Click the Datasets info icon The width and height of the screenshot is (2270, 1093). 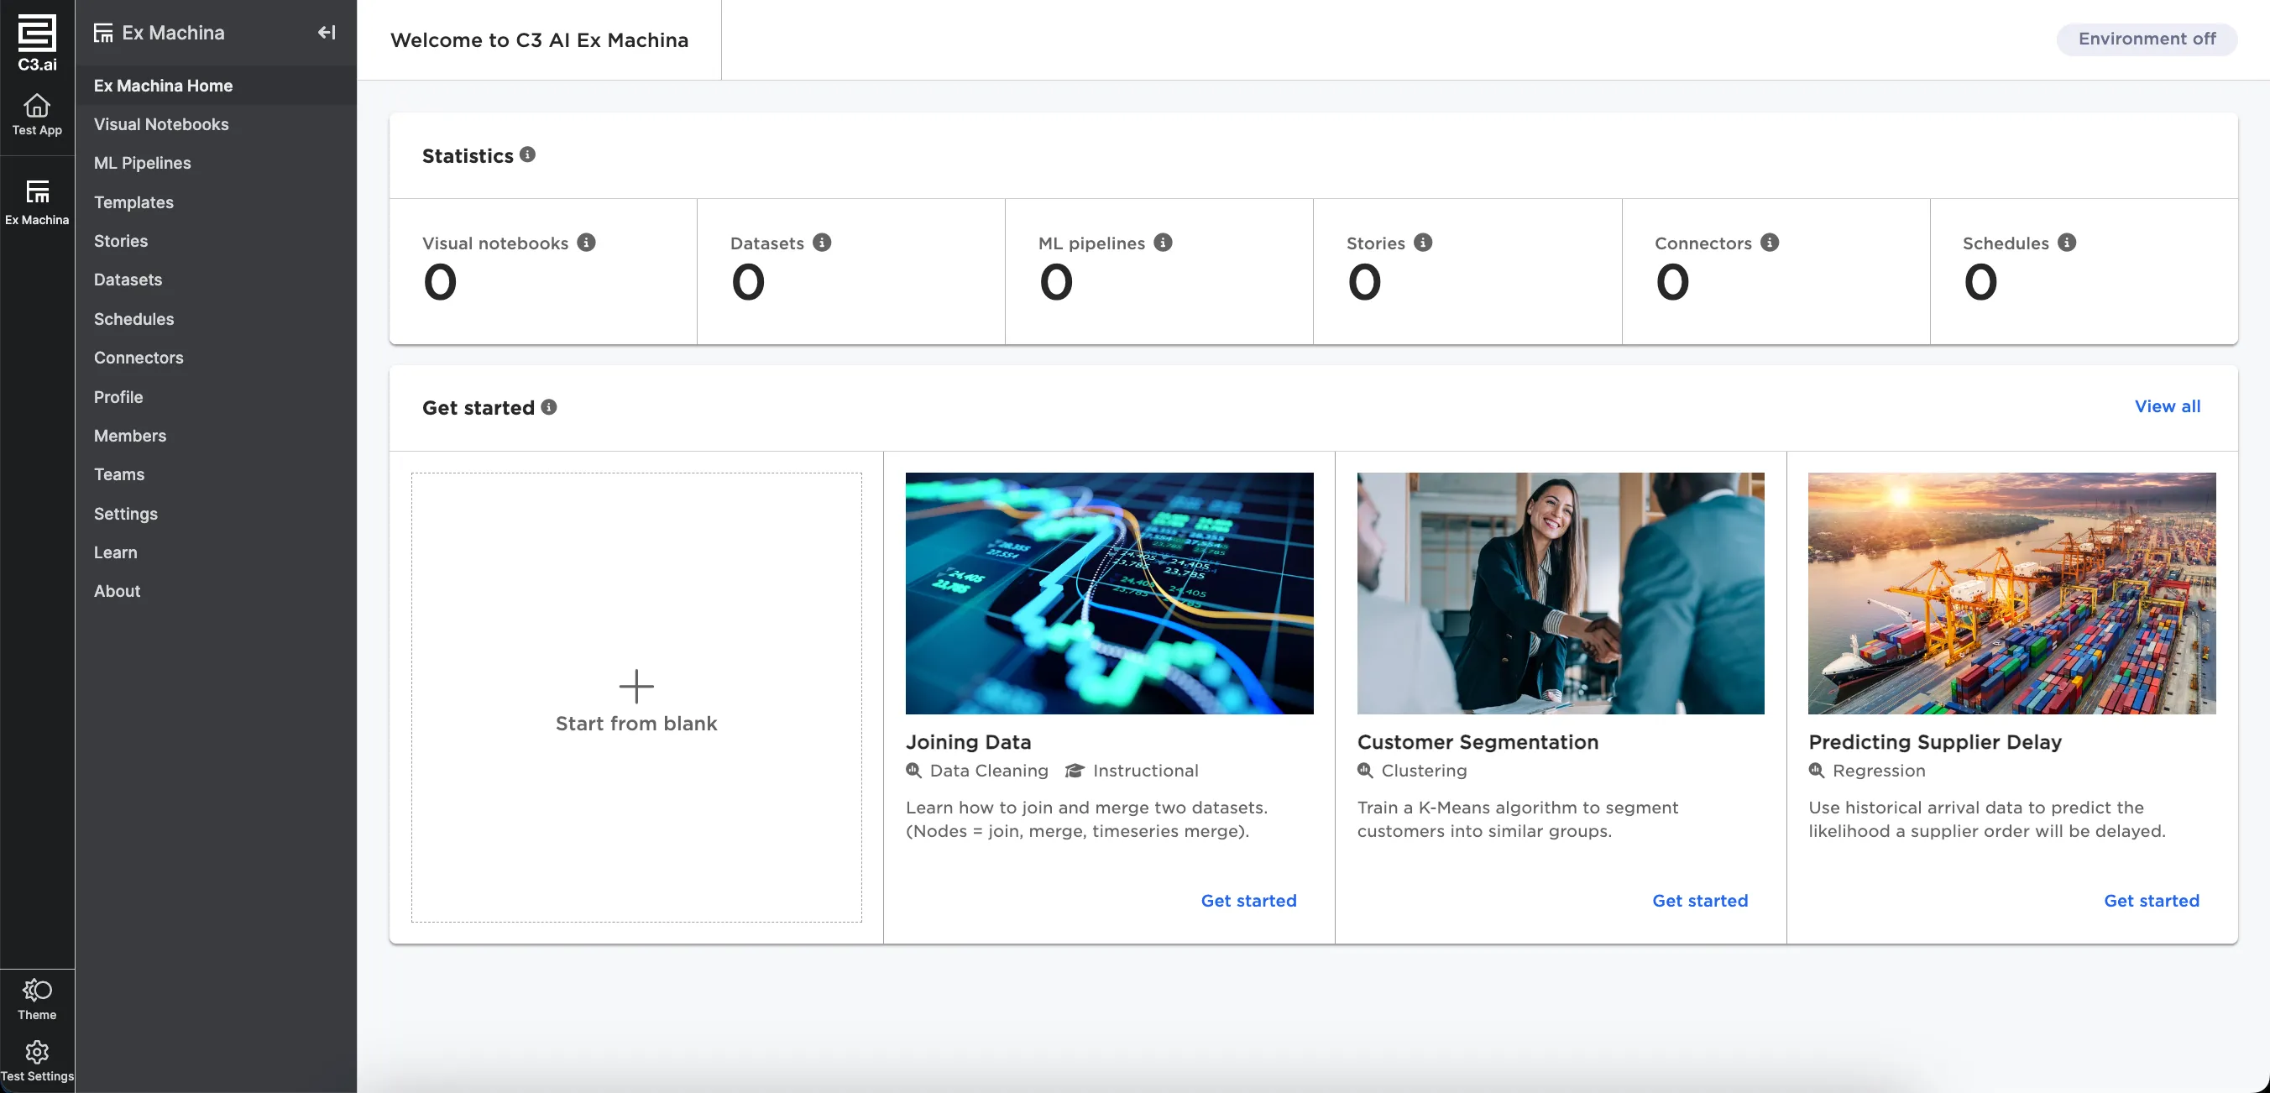[x=821, y=243]
